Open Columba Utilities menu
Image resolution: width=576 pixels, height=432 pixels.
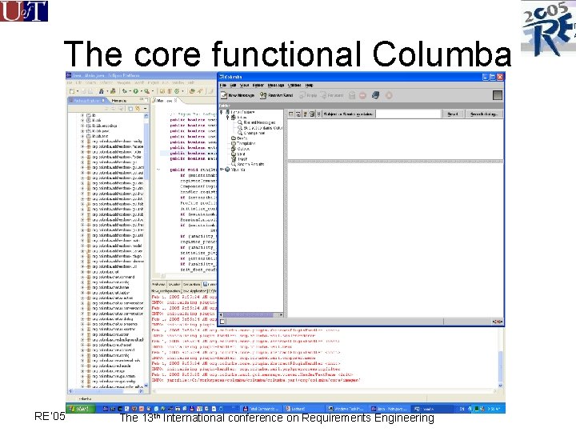pos(294,86)
